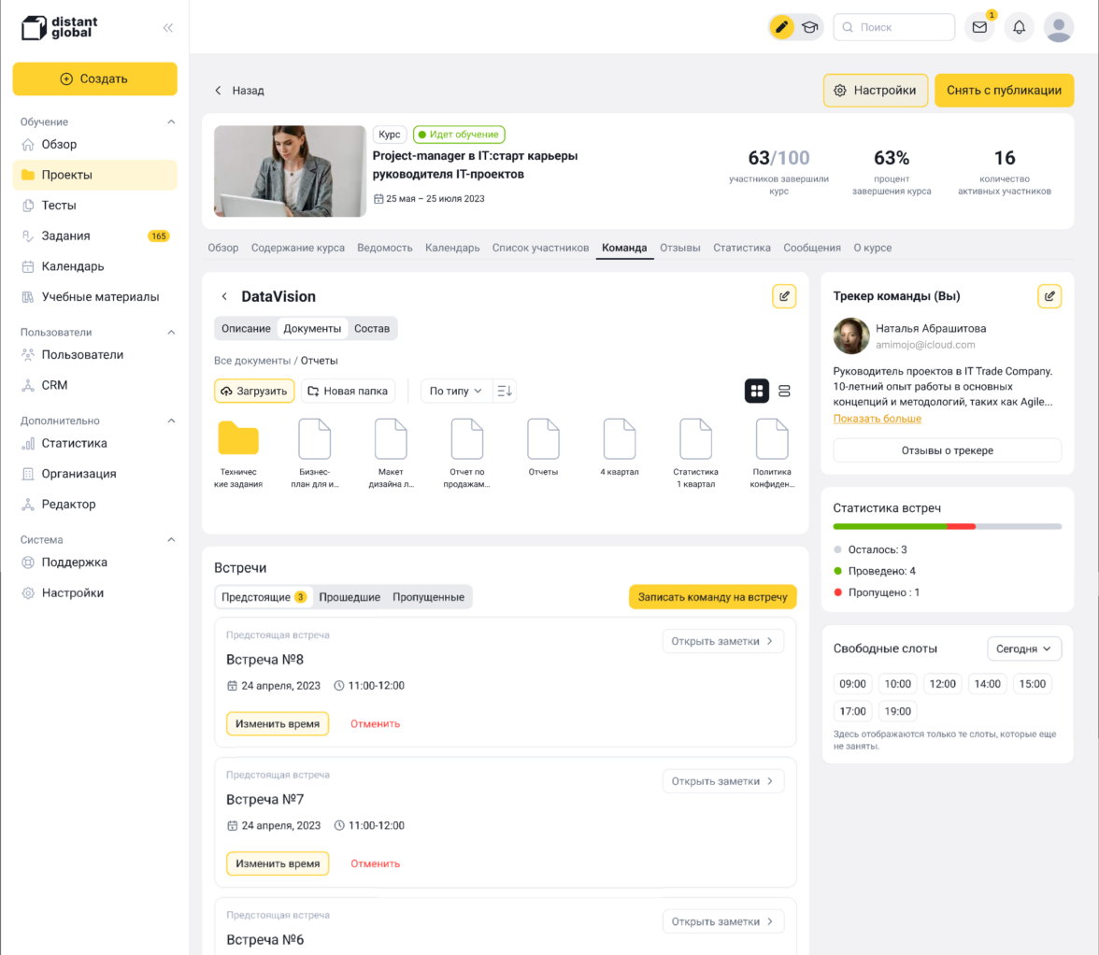Switch to Ведомость tab
Image resolution: width=1099 pixels, height=955 pixels.
(x=385, y=248)
